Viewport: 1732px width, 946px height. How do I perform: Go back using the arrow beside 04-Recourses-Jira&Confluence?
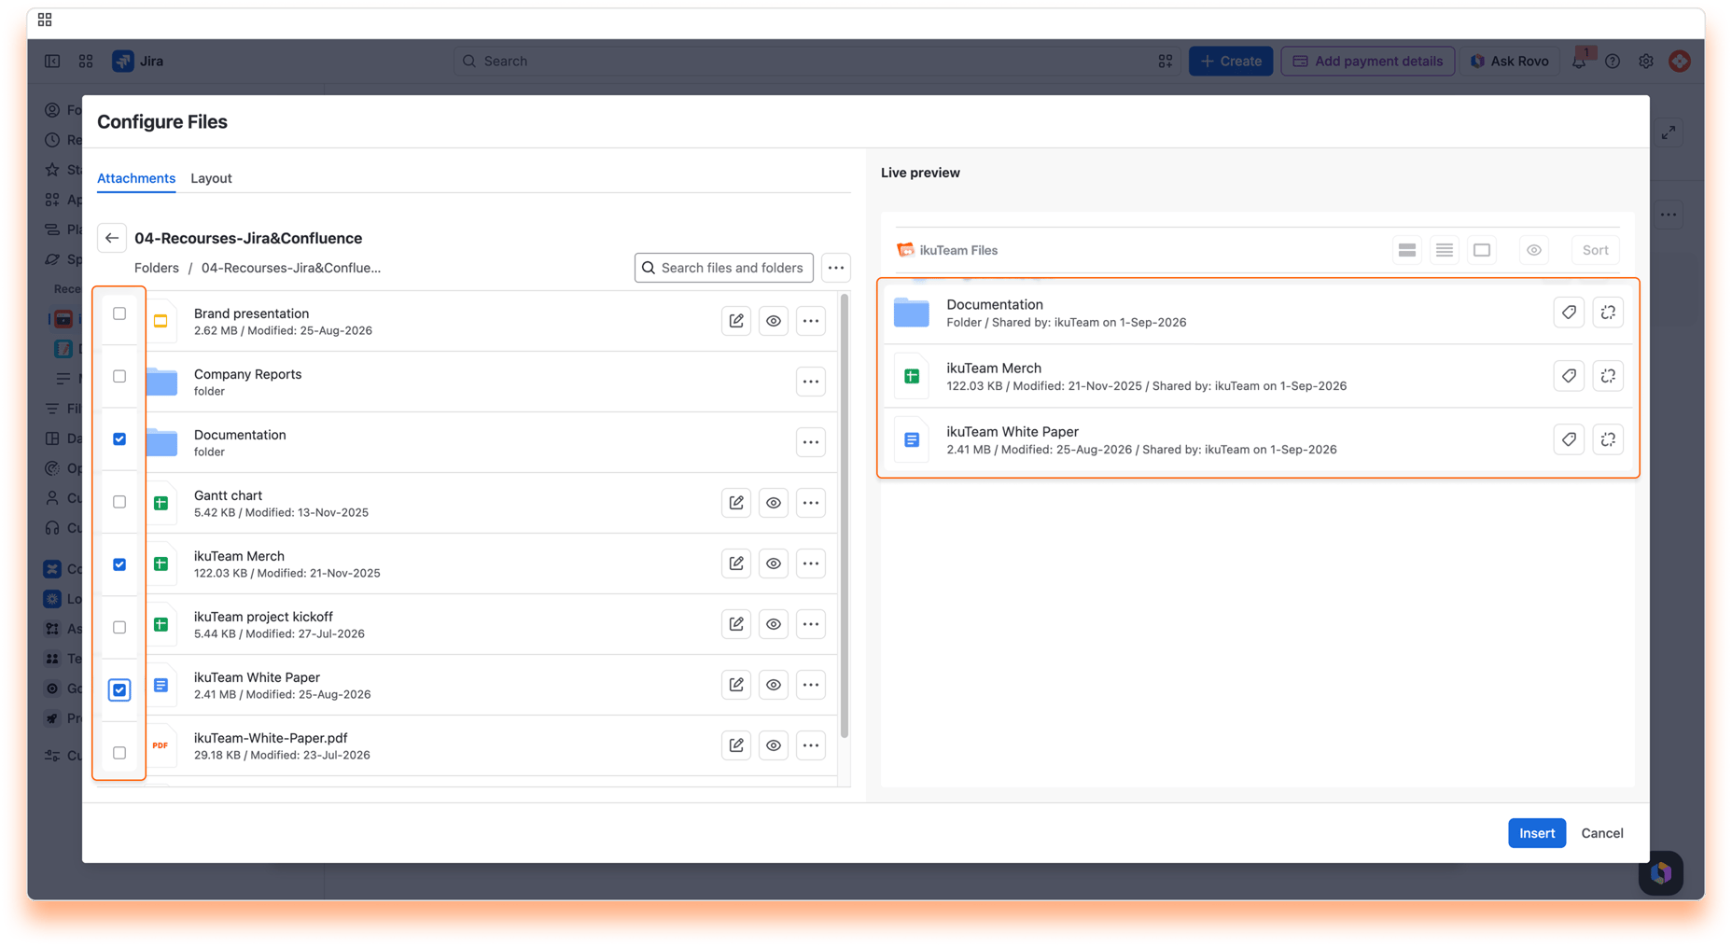(x=112, y=238)
